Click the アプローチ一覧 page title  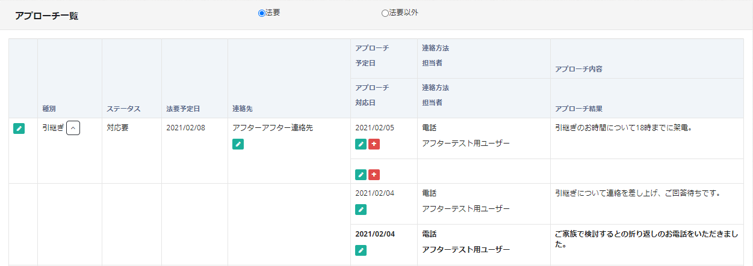click(x=47, y=16)
